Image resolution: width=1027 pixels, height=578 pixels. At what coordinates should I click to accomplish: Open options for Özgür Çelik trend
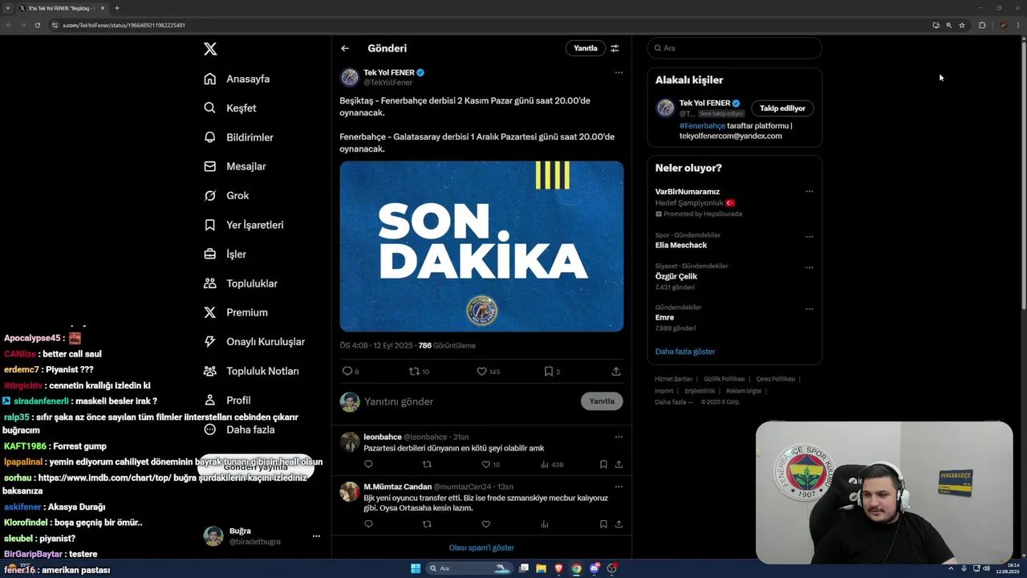809,267
